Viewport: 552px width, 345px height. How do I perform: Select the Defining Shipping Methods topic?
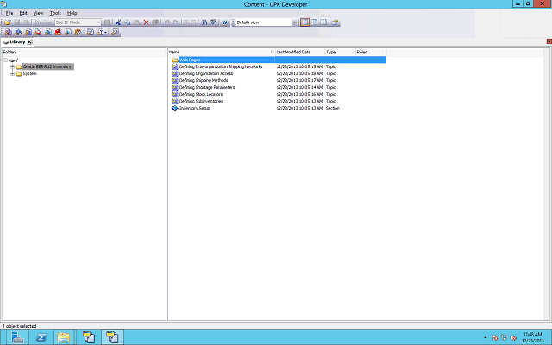(x=207, y=80)
